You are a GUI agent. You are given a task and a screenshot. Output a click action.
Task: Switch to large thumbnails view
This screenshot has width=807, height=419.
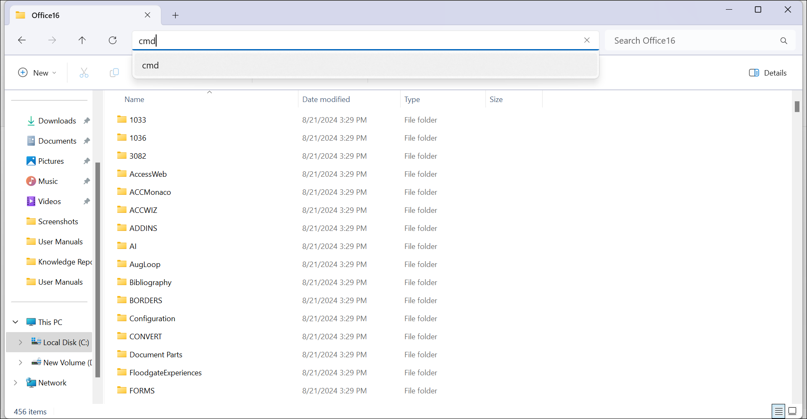tap(792, 411)
